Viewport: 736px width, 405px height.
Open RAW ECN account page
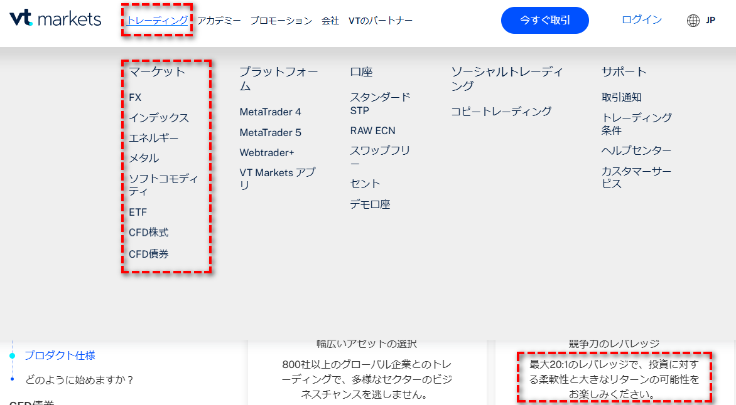[x=372, y=131]
